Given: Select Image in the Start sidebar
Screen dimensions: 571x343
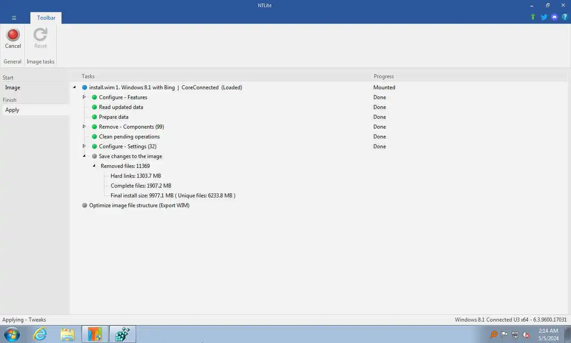Looking at the screenshot, I should point(36,88).
